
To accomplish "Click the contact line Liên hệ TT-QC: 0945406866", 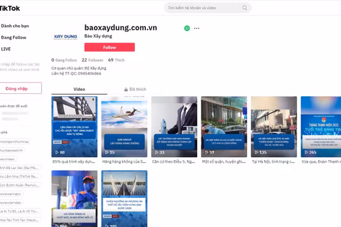I will 76,74.
